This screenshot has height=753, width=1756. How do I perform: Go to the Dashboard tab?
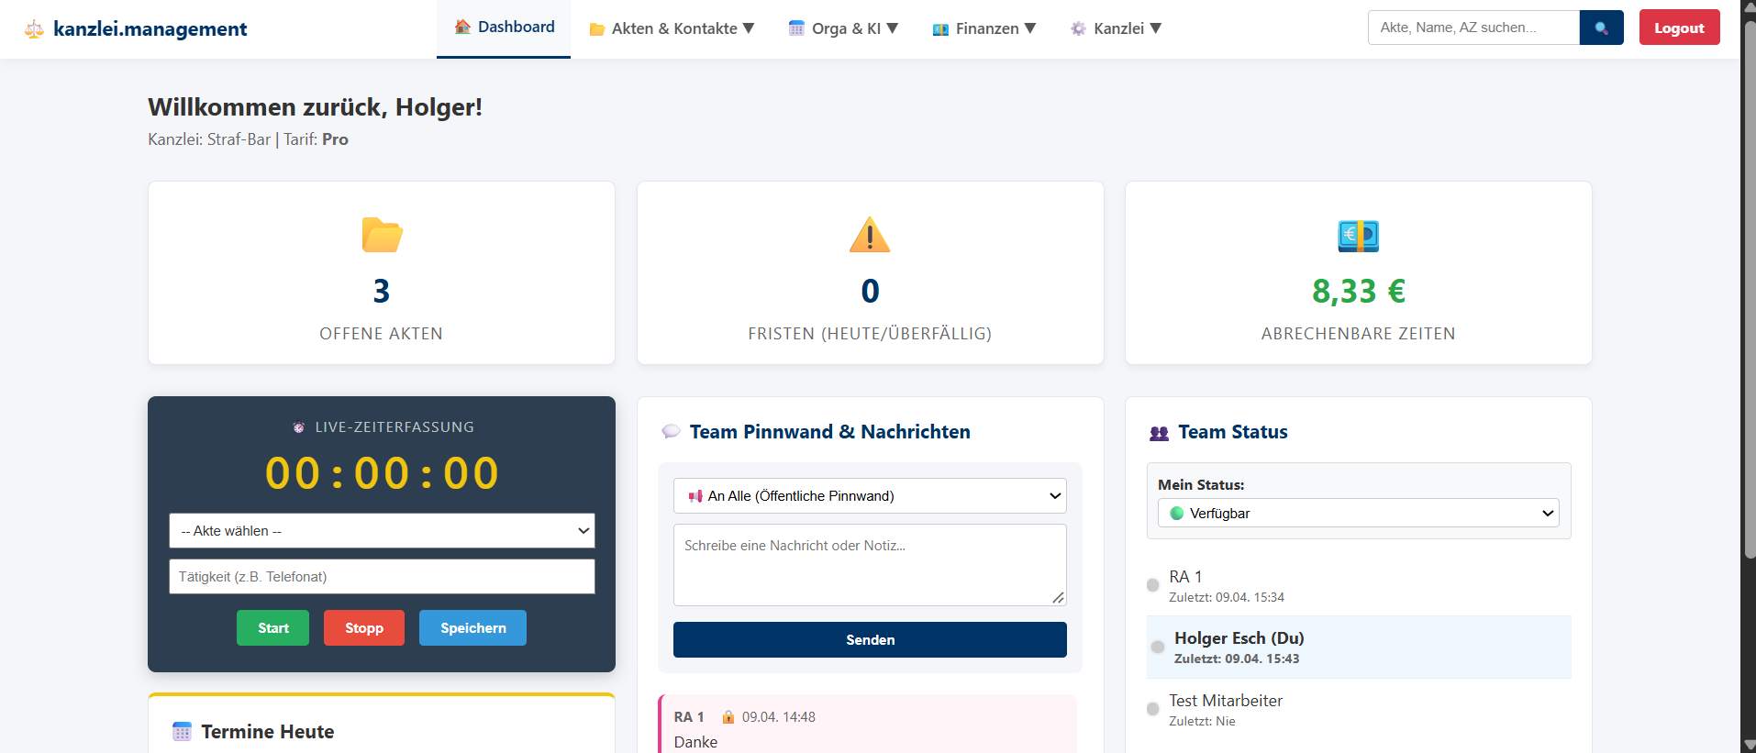pyautogui.click(x=504, y=28)
